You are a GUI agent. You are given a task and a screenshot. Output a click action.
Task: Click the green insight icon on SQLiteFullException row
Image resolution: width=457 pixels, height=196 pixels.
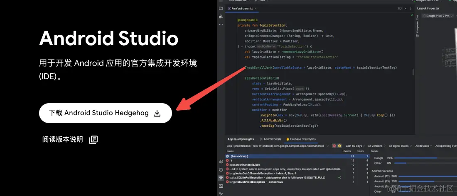click(339, 177)
